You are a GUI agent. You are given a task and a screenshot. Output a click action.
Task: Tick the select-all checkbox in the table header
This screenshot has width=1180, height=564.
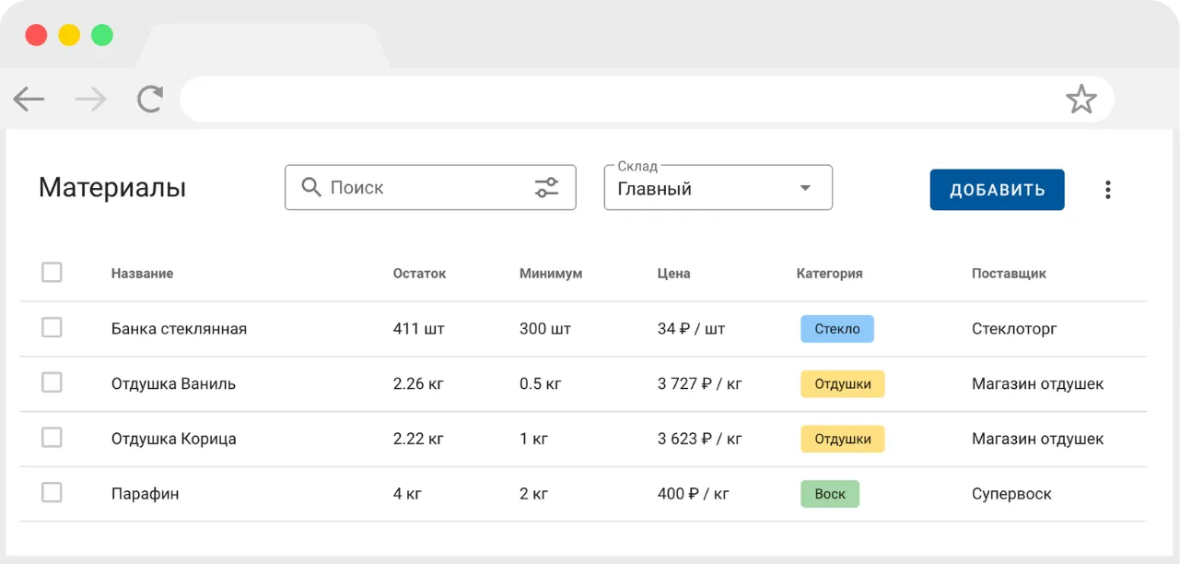coord(52,273)
